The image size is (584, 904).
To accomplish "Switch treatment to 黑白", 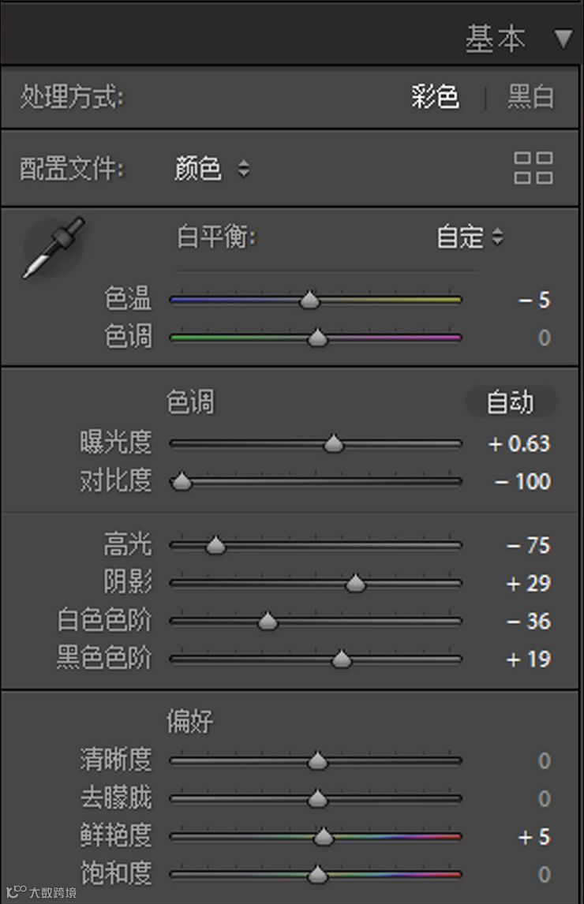I will tap(530, 98).
